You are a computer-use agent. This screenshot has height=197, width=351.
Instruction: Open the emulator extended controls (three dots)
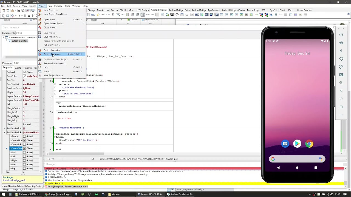pos(341,115)
